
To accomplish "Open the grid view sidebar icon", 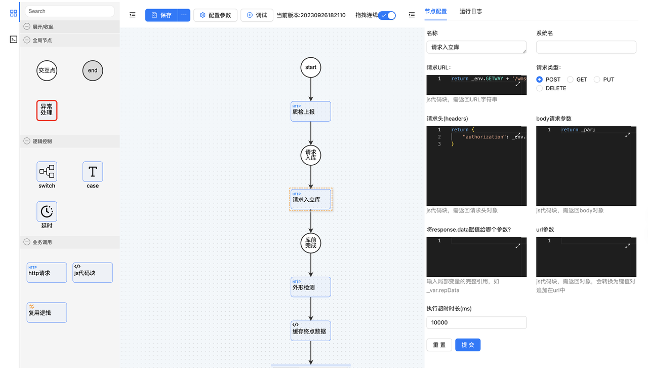I will coord(14,13).
